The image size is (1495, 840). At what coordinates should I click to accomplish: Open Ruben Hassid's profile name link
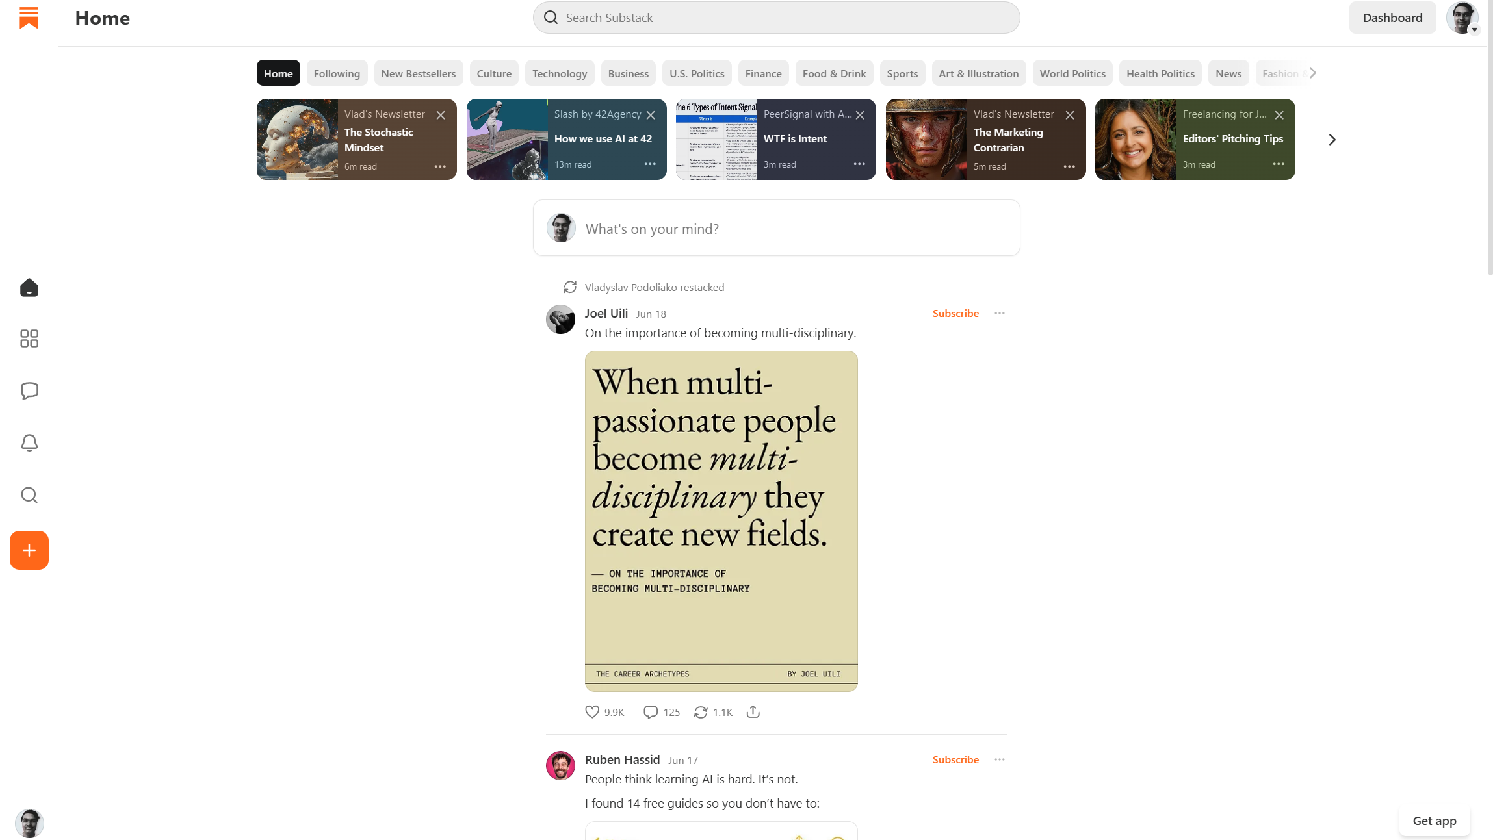(x=623, y=759)
